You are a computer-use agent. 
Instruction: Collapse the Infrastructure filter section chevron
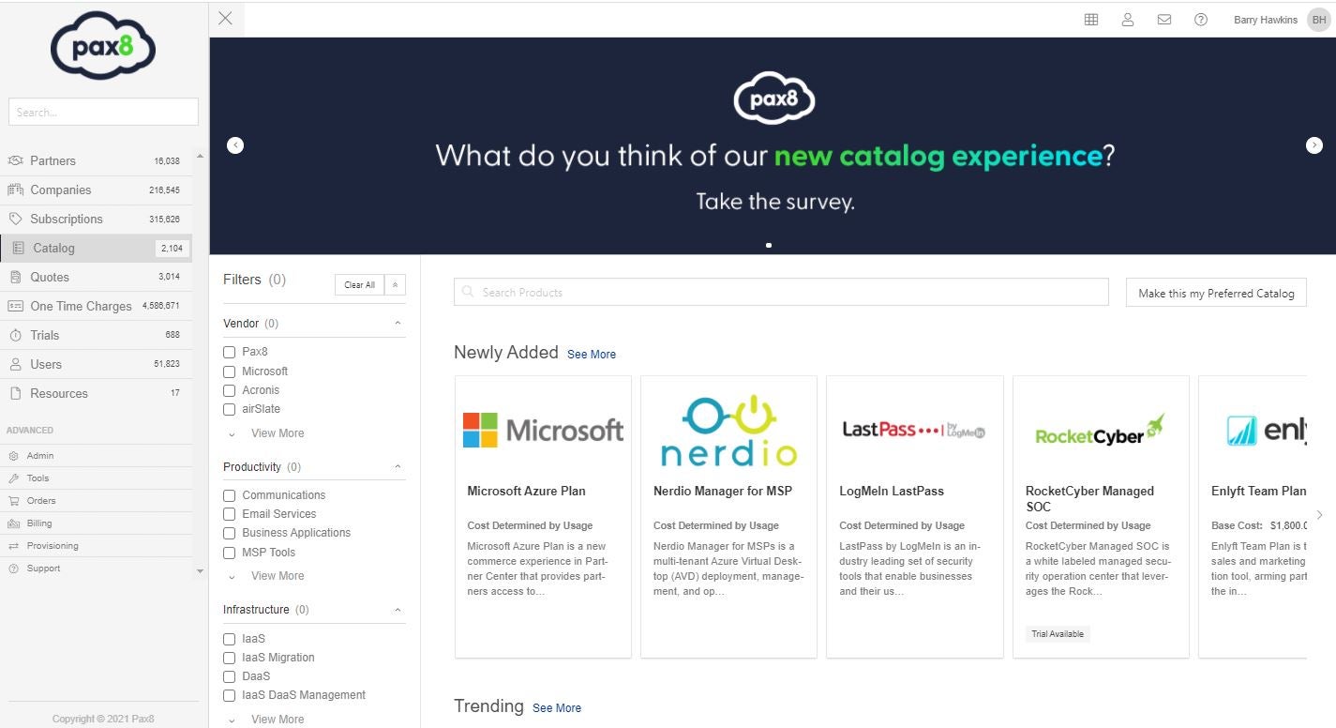click(398, 610)
